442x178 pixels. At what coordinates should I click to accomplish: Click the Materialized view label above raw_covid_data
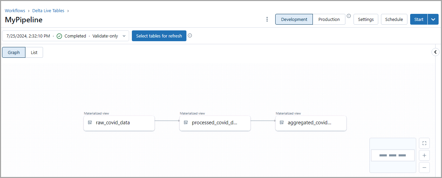[97, 113]
